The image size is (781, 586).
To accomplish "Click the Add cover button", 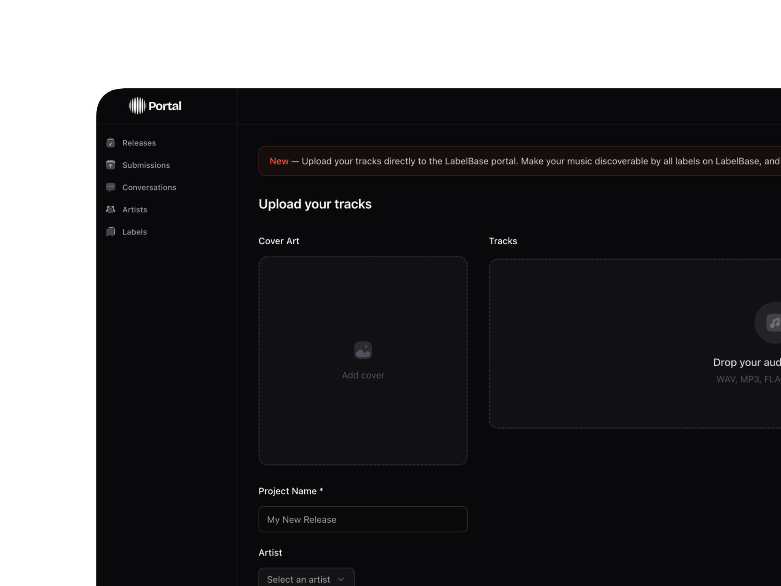I will (363, 375).
